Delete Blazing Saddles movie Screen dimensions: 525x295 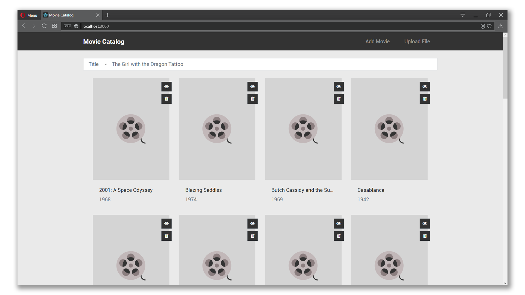pyautogui.click(x=252, y=99)
